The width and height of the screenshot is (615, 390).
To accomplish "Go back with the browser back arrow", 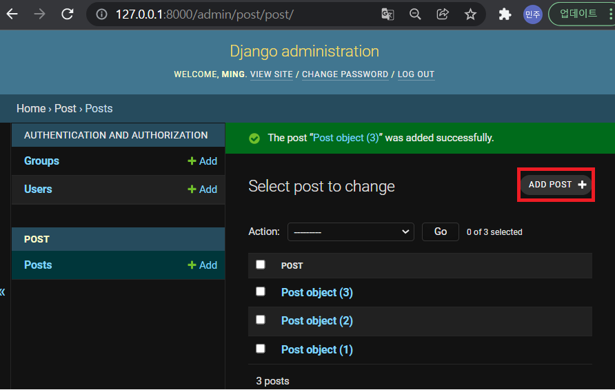I will [x=12, y=14].
